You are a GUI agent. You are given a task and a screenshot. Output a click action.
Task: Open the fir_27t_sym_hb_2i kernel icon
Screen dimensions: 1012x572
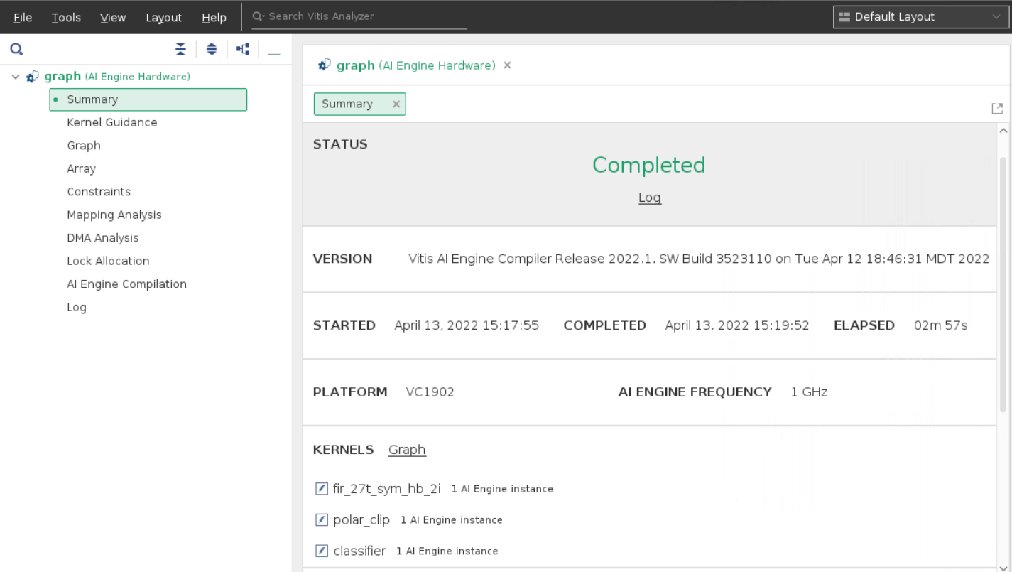point(321,488)
